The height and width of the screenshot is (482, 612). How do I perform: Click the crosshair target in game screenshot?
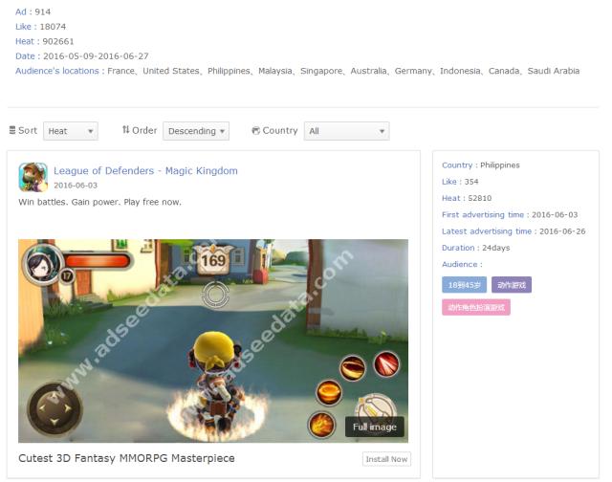point(214,294)
